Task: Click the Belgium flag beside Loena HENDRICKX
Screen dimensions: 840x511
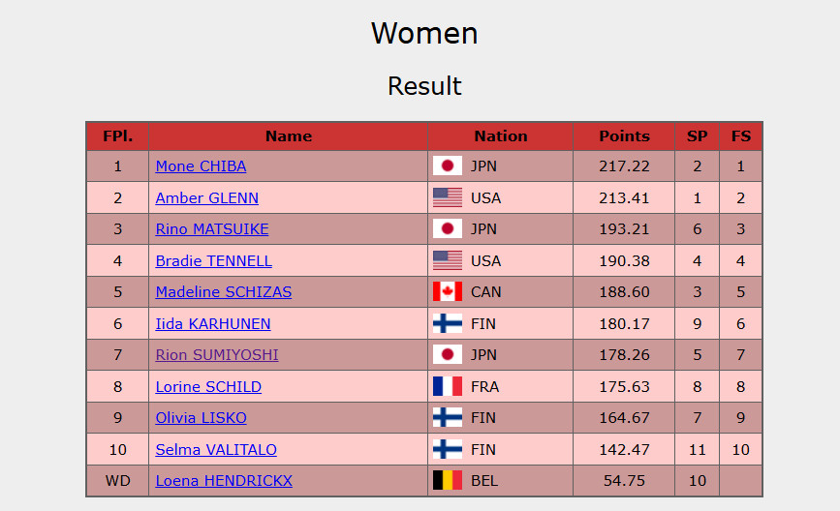Action: (x=447, y=481)
